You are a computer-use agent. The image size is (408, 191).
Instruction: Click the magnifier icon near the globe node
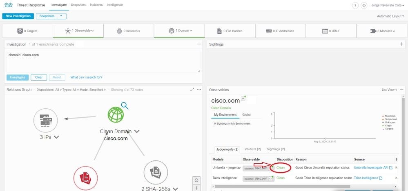pos(125,105)
